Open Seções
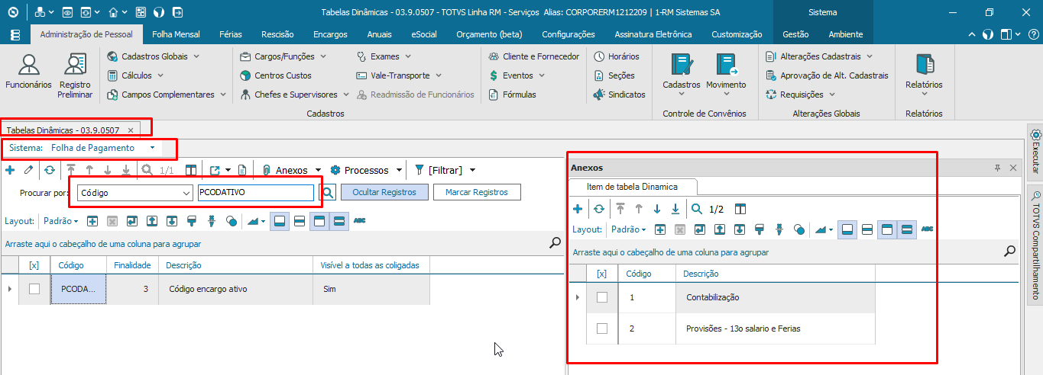 coord(614,75)
